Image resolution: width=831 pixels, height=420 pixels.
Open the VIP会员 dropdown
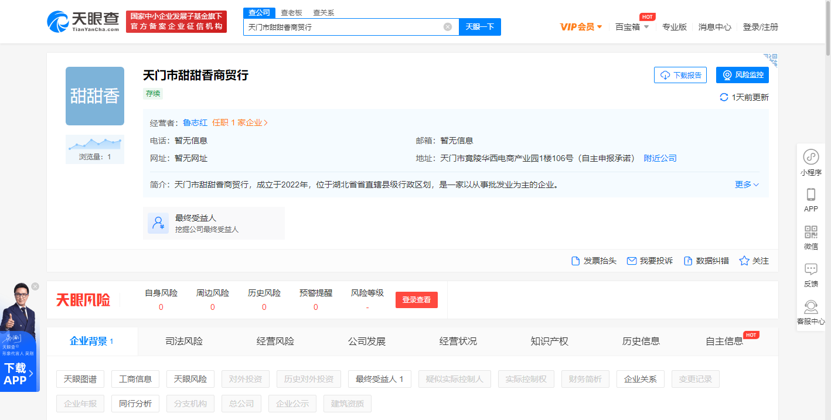581,27
